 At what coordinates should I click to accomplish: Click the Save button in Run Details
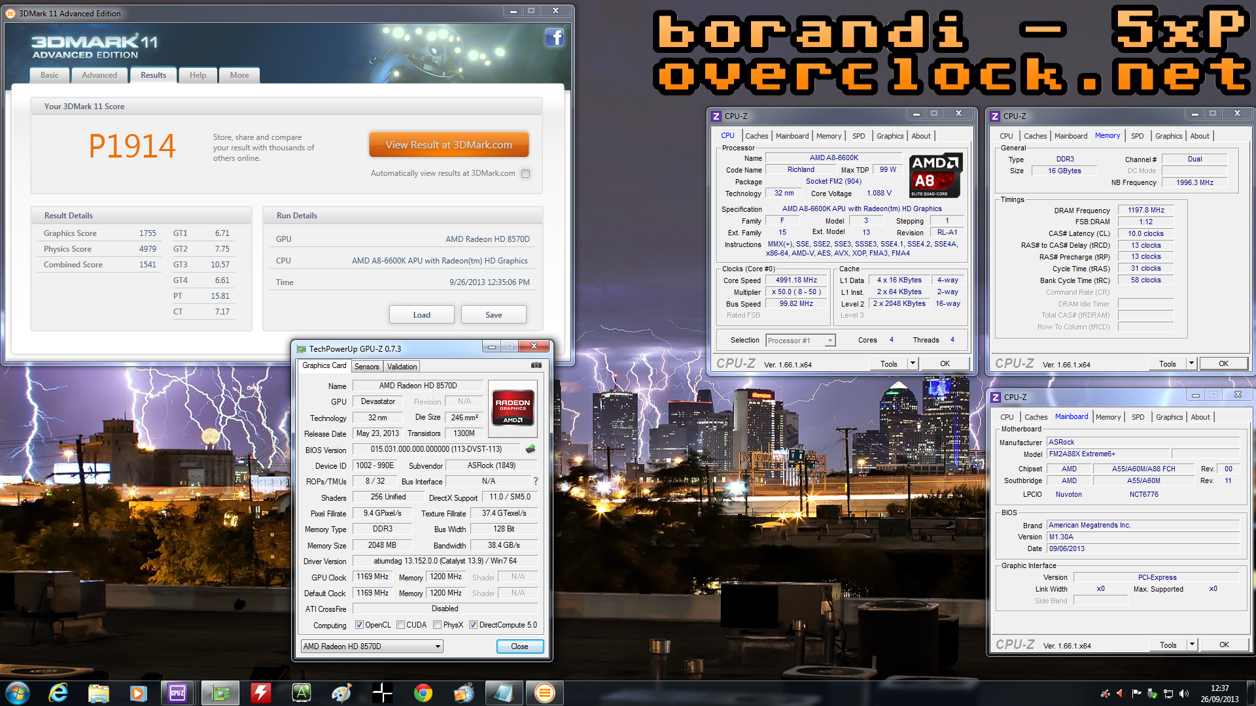(x=494, y=315)
